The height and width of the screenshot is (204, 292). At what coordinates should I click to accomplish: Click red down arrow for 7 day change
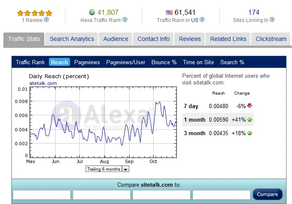coord(250,106)
